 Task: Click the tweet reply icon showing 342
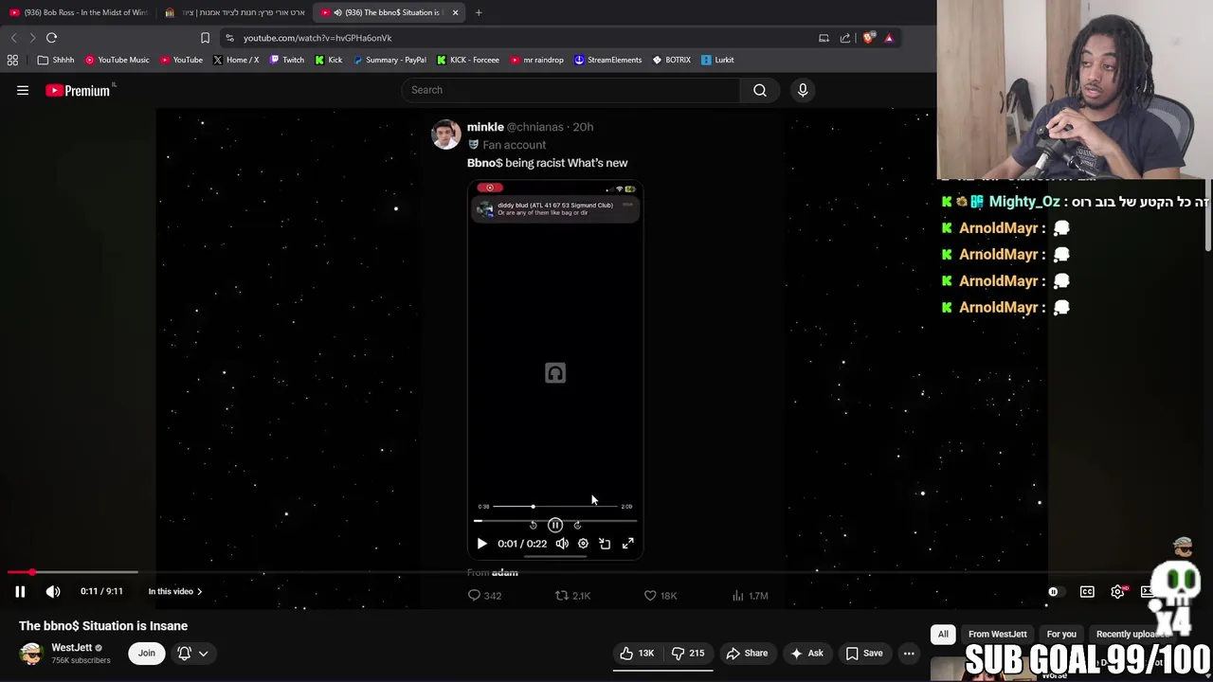coord(475,595)
